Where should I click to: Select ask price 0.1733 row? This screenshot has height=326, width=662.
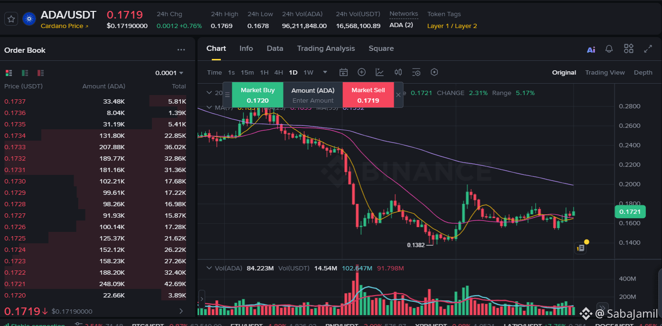coord(95,147)
